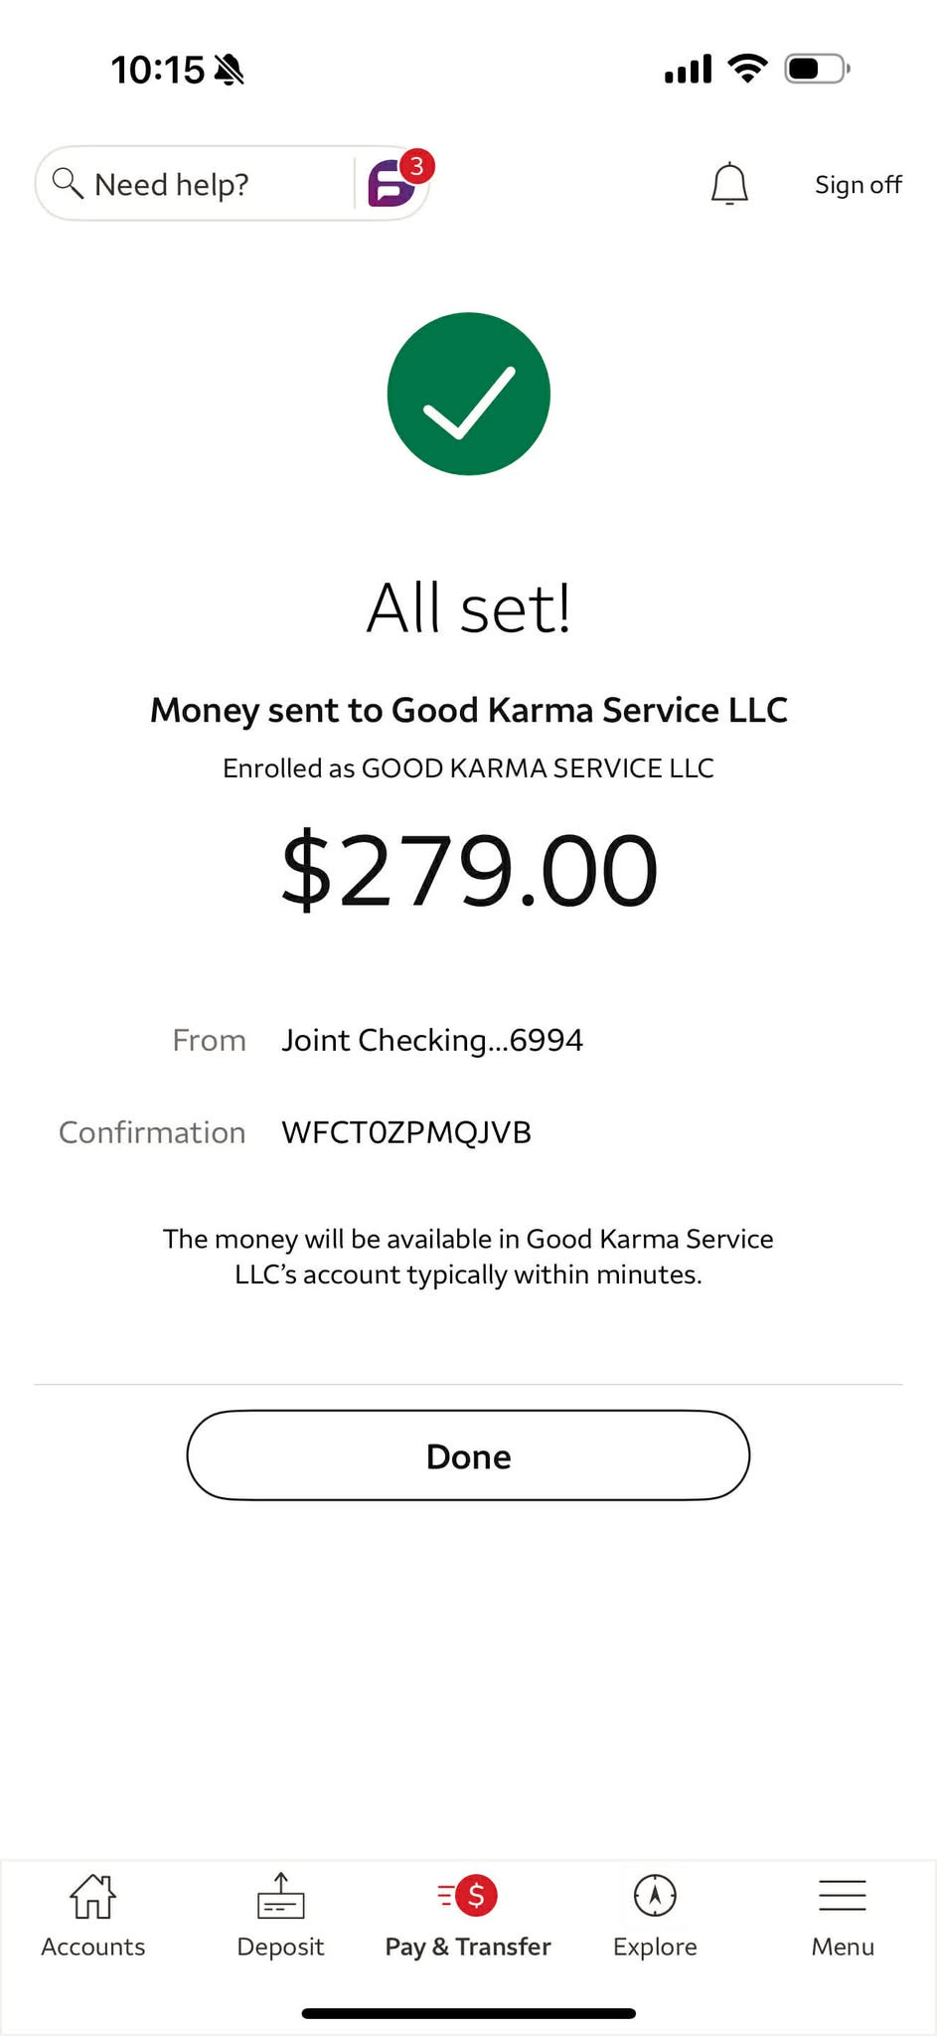This screenshot has width=937, height=2036.
Task: Open notifications bell
Action: coord(729,184)
